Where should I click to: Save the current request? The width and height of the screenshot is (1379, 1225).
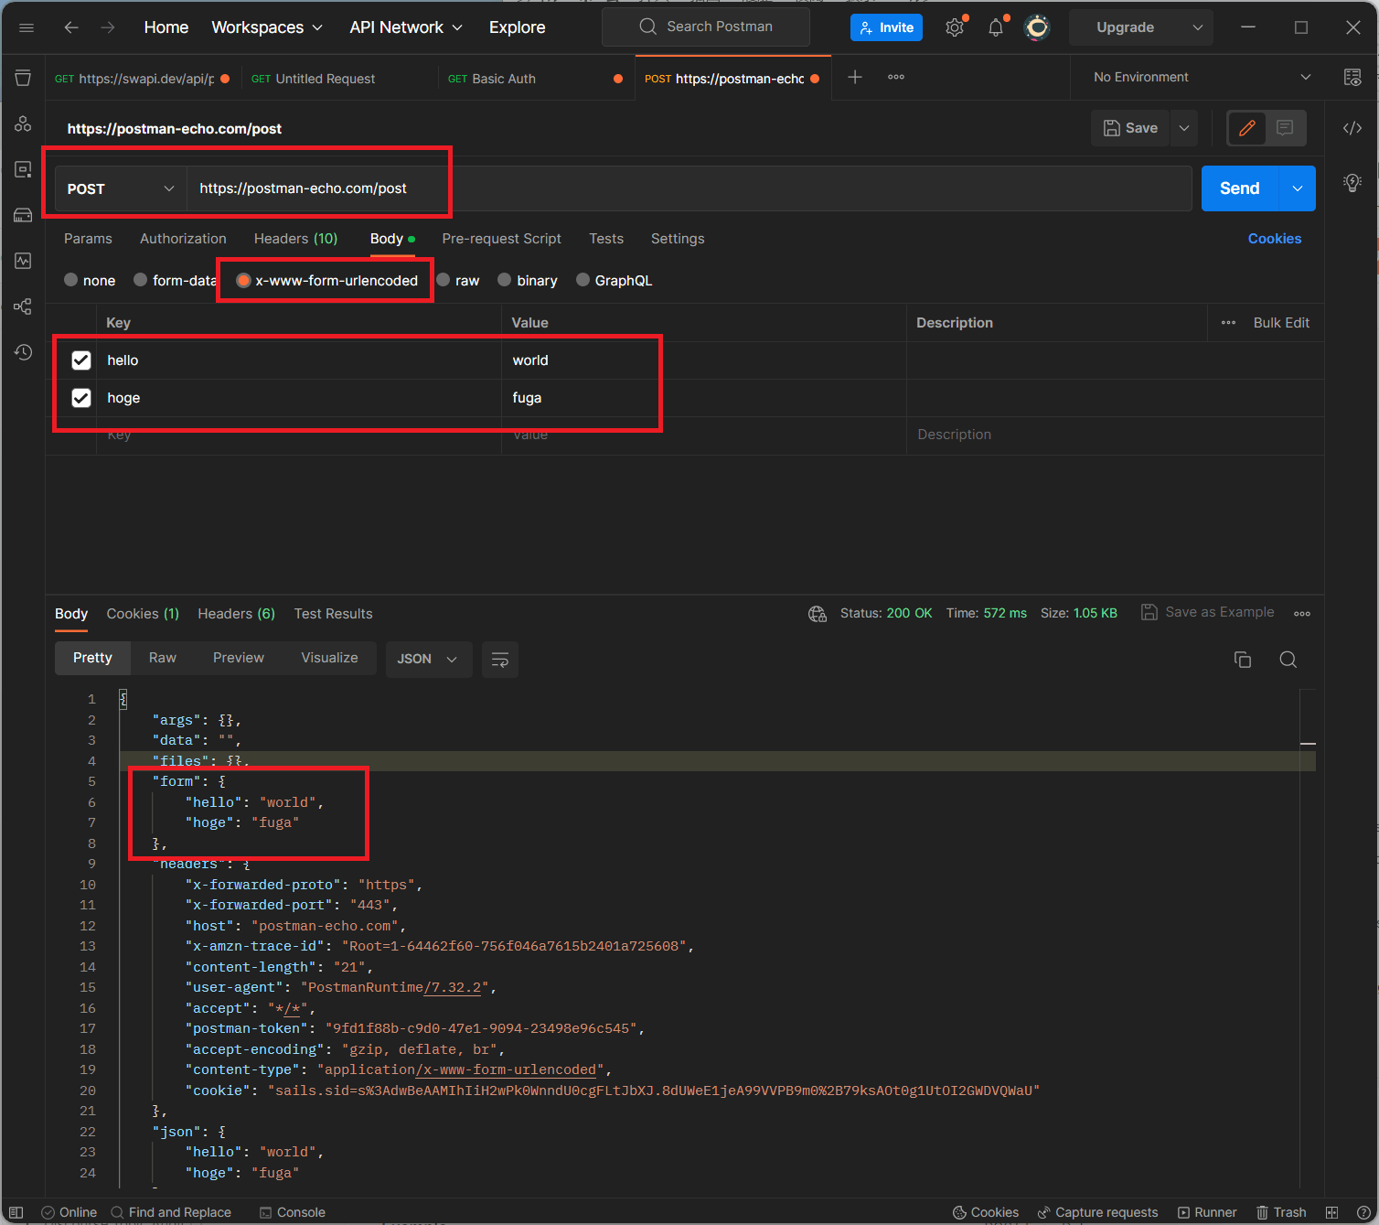pyautogui.click(x=1131, y=128)
